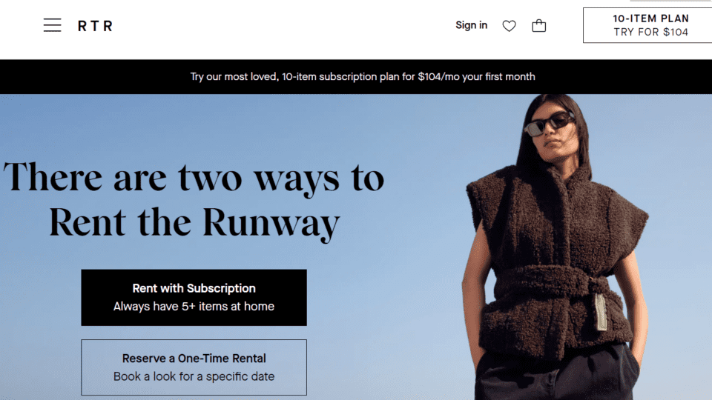Choose Reserve a One-Time Rental

pyautogui.click(x=194, y=367)
